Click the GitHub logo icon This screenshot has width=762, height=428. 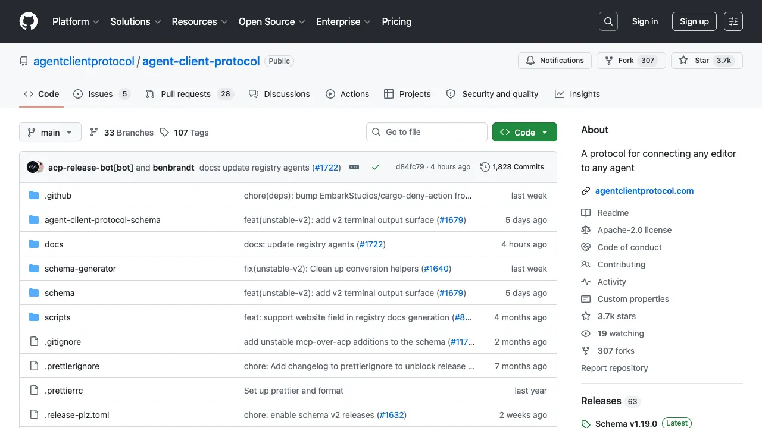[29, 21]
